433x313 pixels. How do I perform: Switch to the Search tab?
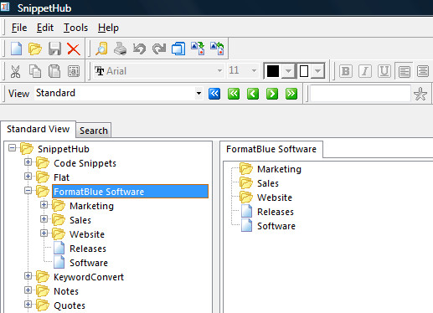[x=94, y=131]
